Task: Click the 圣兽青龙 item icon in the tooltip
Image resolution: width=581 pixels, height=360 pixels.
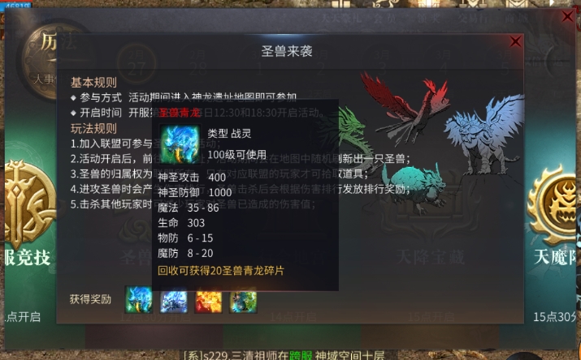Action: (x=180, y=144)
